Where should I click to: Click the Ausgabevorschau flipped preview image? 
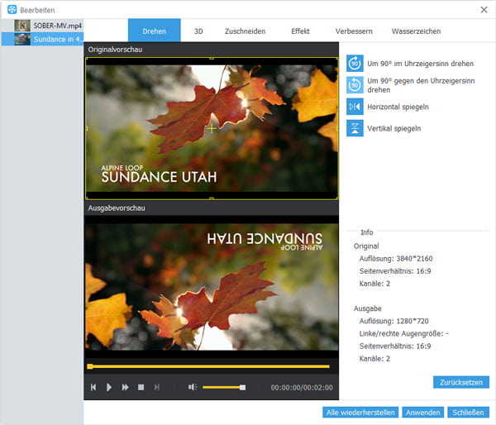coord(212,287)
